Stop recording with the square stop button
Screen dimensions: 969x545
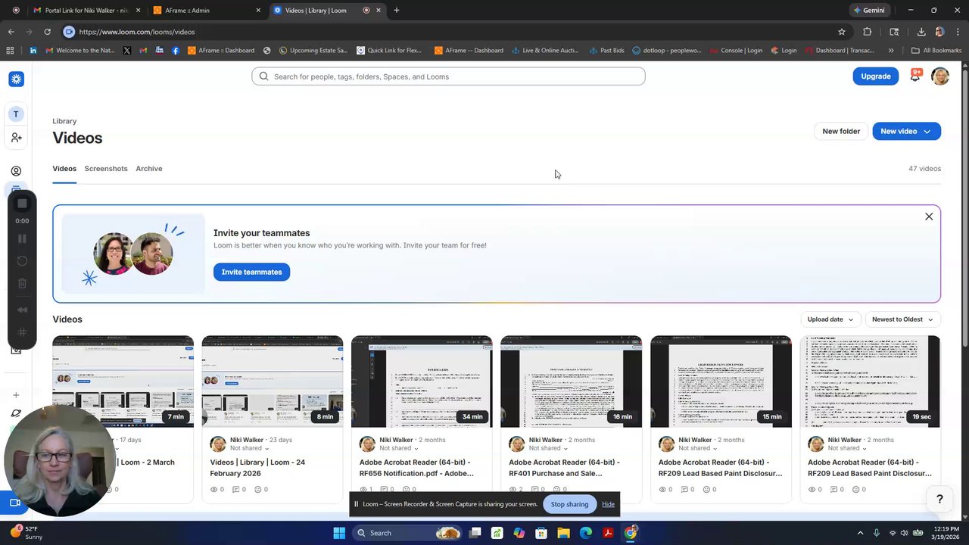coord(22,204)
